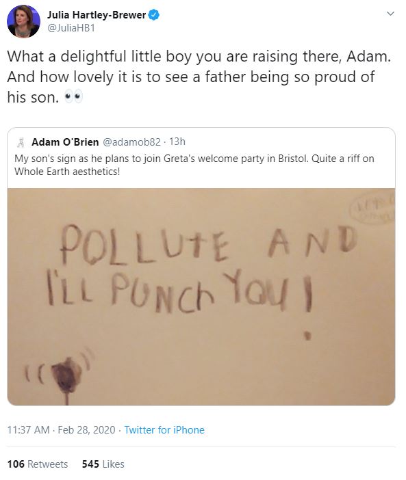Click the Adam O'Brien name in quoted tweet
This screenshot has width=406, height=480.
[x=65, y=142]
